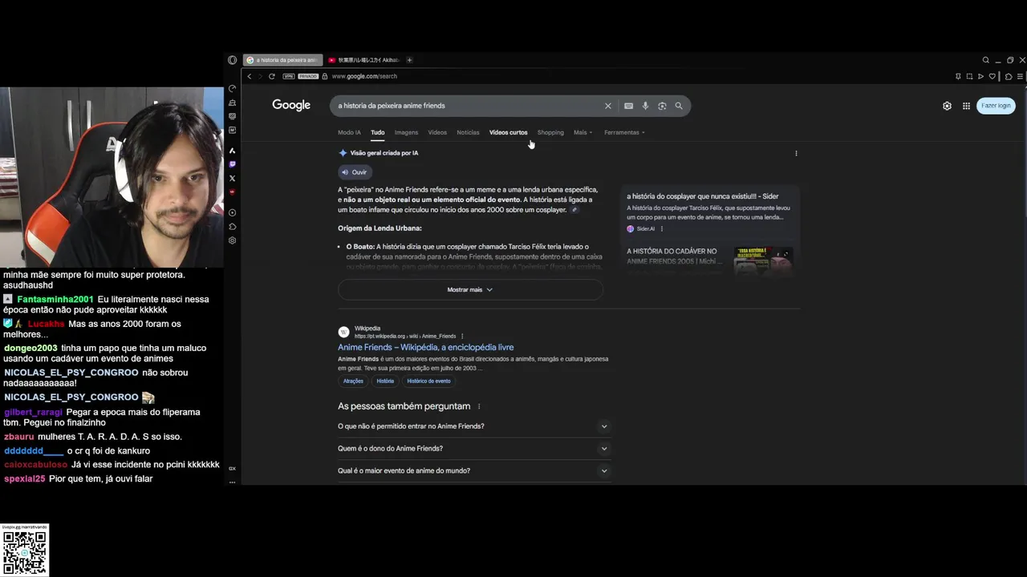Select the Google search browser tab
Viewport: 1027px width, 577px height.
tap(282, 60)
